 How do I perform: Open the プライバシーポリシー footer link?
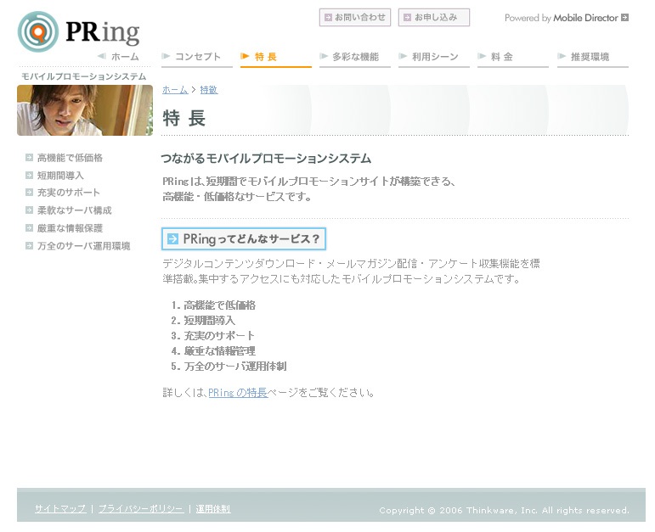pos(140,509)
